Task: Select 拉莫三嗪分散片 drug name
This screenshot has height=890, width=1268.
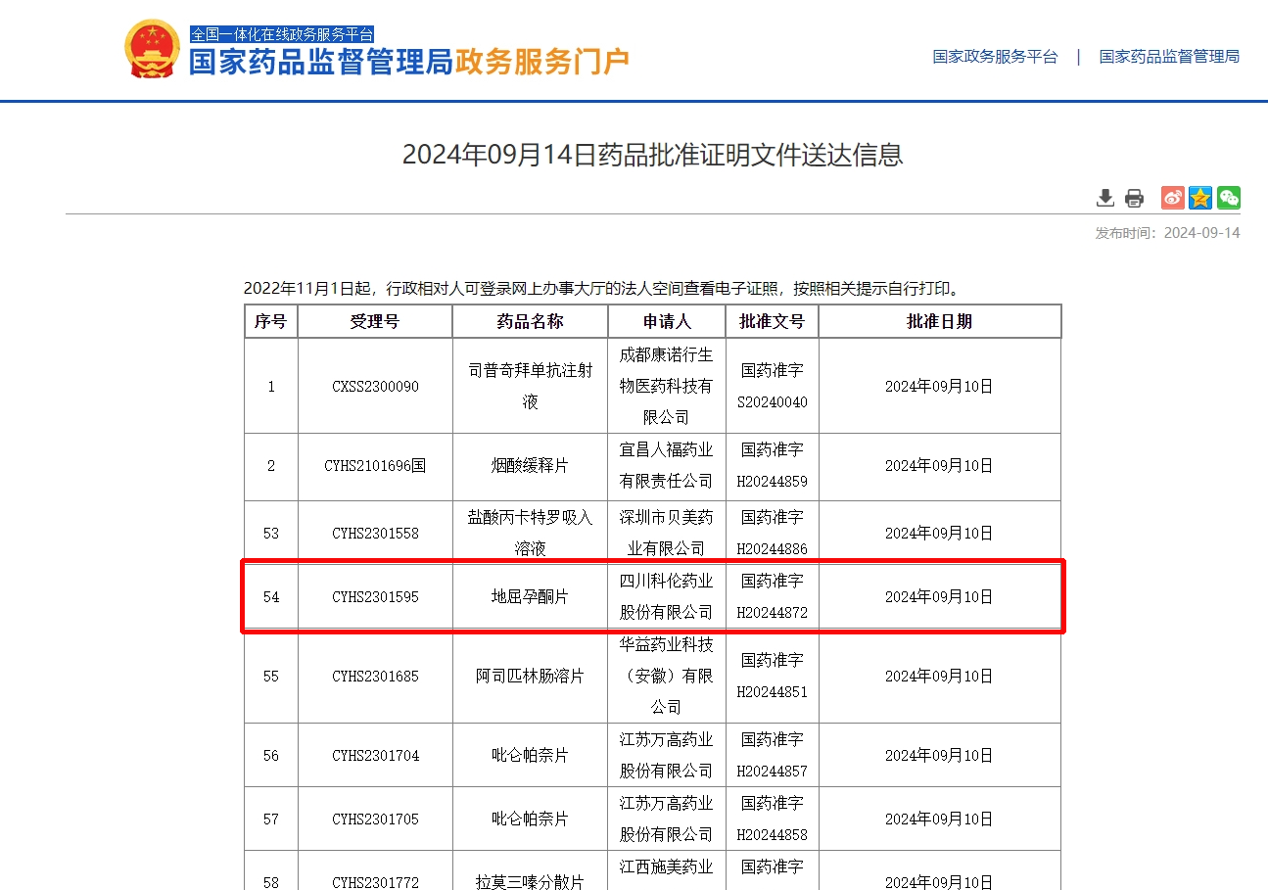Action: pos(530,882)
